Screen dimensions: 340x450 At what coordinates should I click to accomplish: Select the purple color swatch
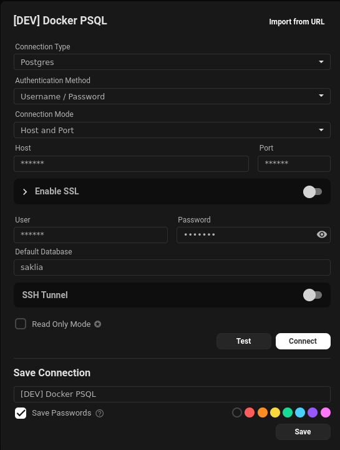313,412
